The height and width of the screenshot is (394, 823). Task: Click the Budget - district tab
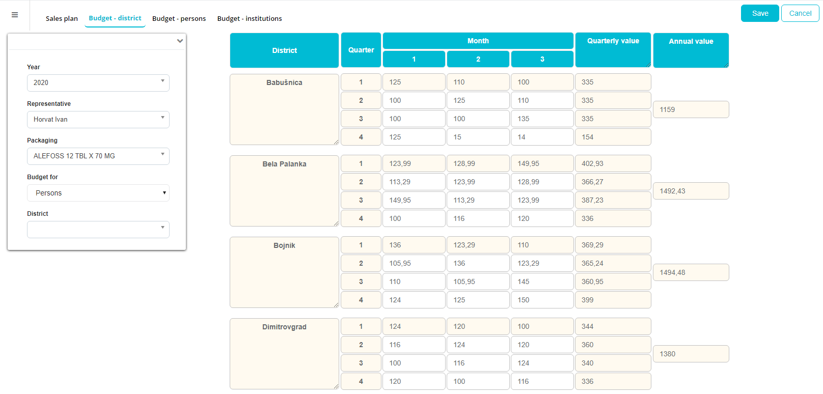(x=115, y=18)
